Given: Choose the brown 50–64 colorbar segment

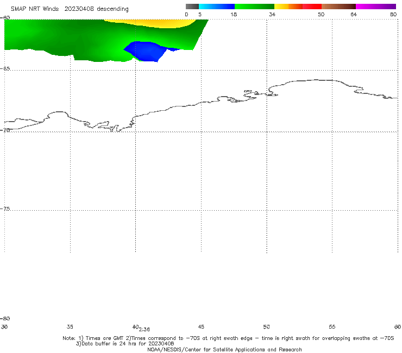Looking at the screenshot, I should pos(338,7).
